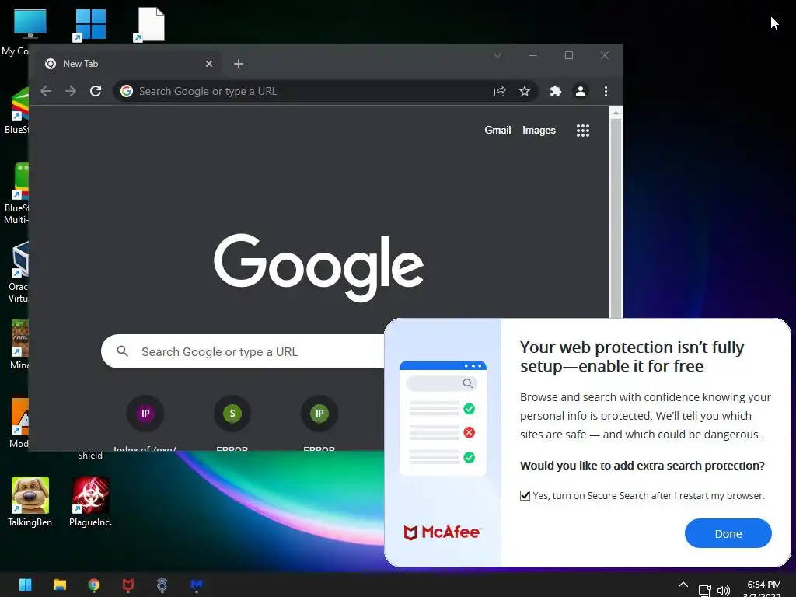Open the Google apps grid
Viewport: 796px width, 597px height.
(583, 131)
